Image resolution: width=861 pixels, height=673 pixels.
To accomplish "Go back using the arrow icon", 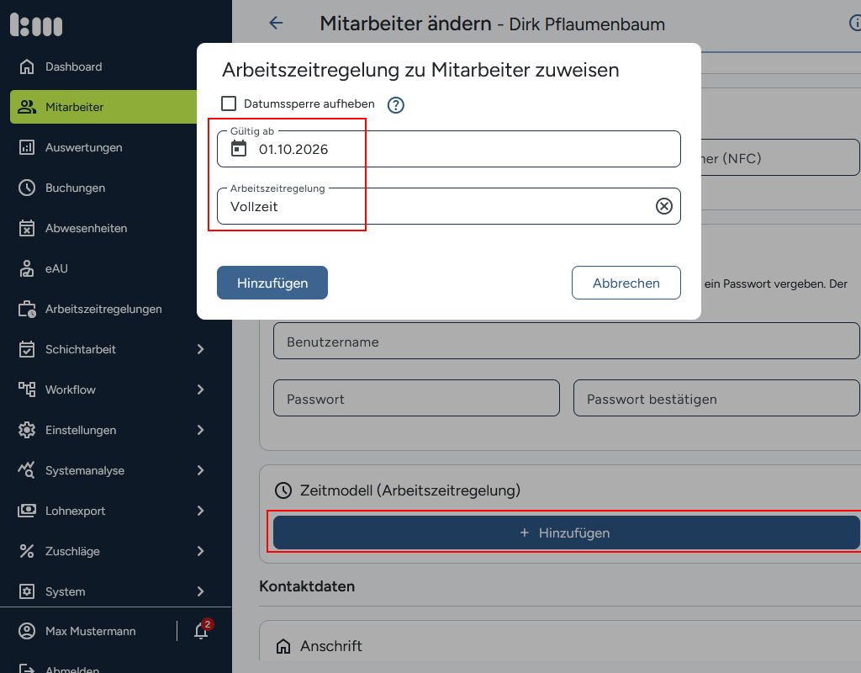I will point(276,23).
